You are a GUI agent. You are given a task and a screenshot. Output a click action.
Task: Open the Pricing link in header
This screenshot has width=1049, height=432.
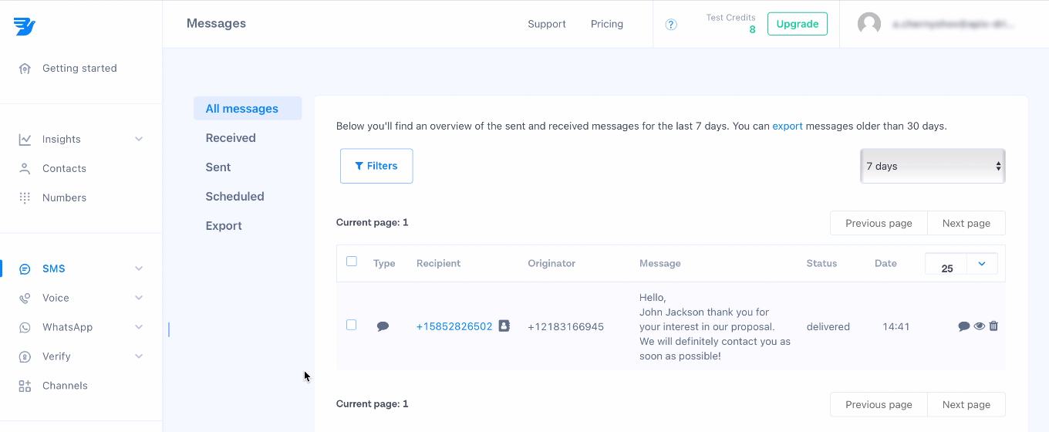(607, 24)
